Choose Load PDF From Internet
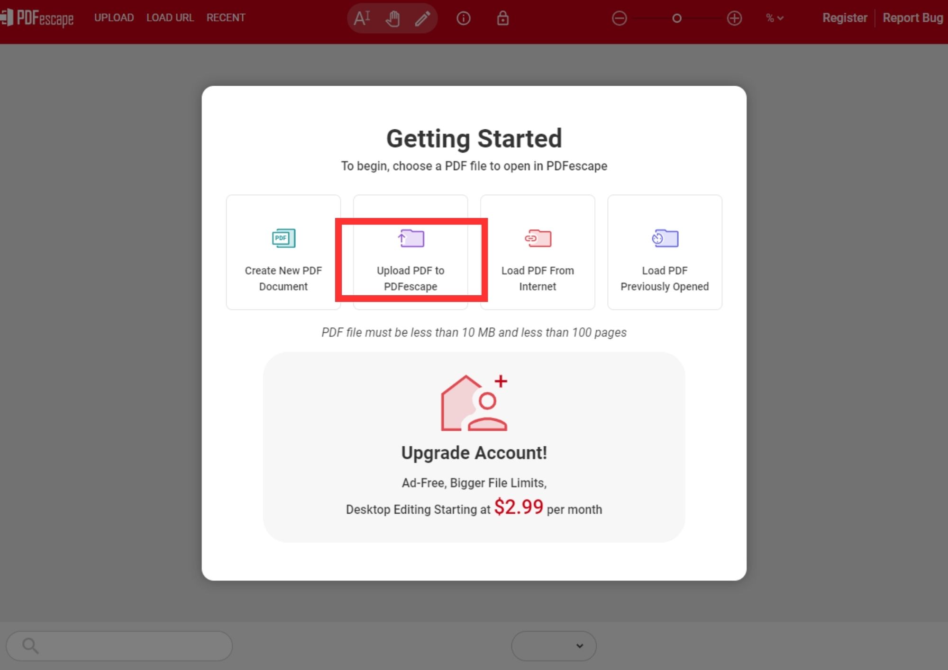 pos(538,252)
